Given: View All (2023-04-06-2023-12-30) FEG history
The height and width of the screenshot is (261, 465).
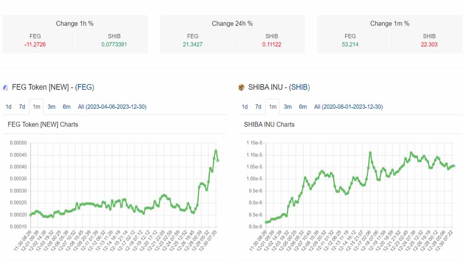Looking at the screenshot, I should tap(112, 107).
